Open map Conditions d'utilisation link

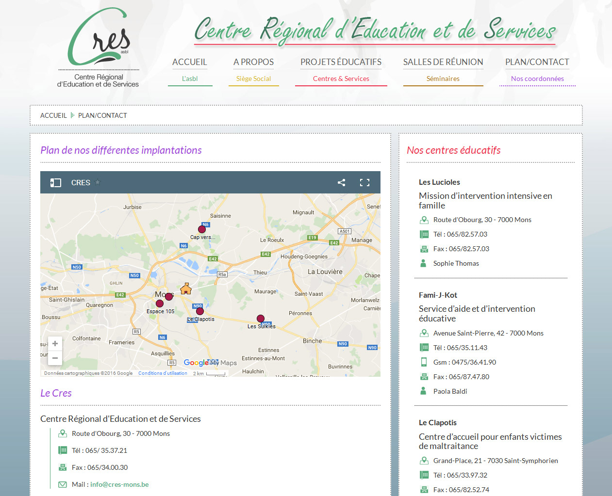coord(163,373)
